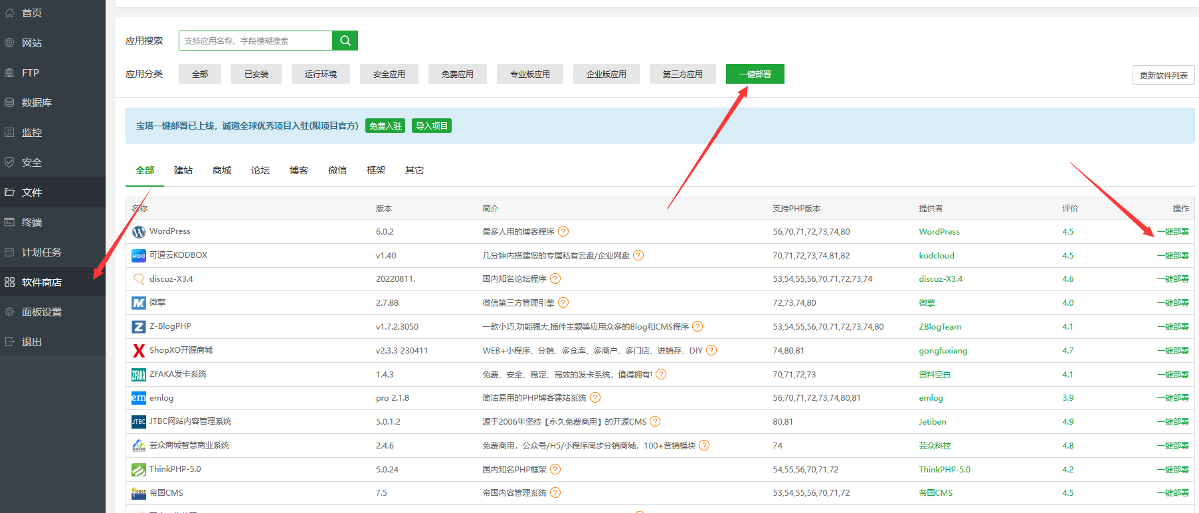1199x513 pixels.
Task: Click the help icon in KODBOX description
Action: pos(638,255)
